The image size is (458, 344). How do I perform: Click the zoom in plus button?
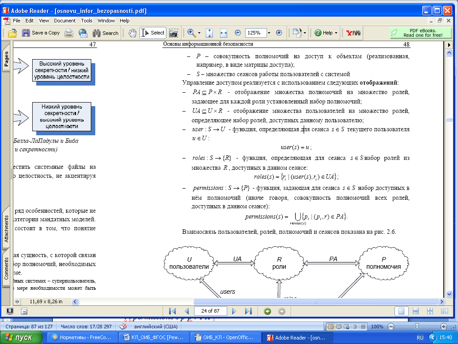(x=279, y=33)
